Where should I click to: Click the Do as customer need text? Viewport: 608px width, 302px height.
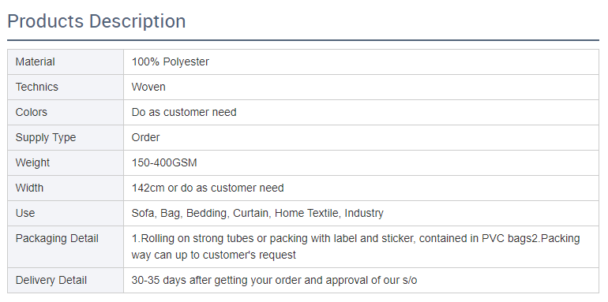click(184, 112)
